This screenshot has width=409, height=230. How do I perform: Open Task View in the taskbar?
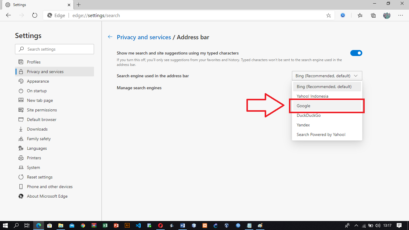pos(27,226)
